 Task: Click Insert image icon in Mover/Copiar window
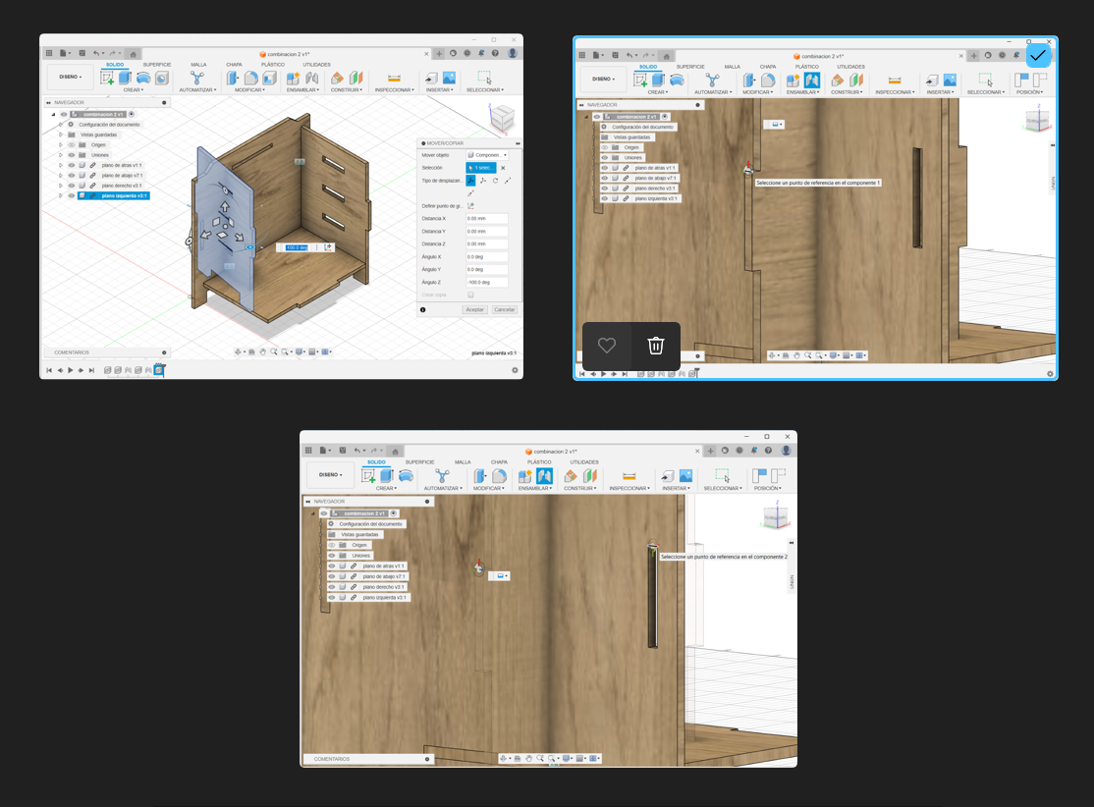[450, 79]
